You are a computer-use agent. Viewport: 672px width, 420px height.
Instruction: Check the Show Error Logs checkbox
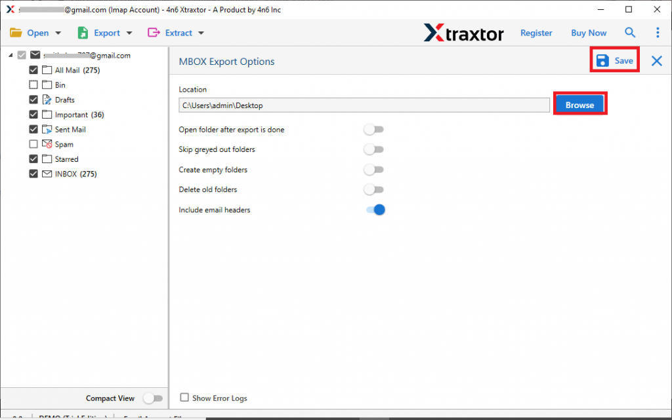coord(184,398)
